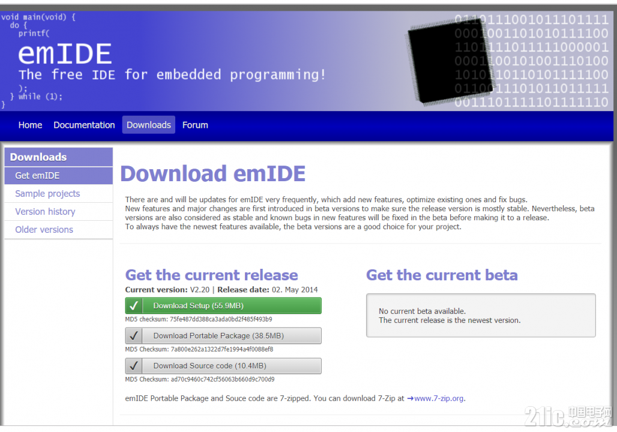Open Sample projects from the sidebar
The width and height of the screenshot is (617, 432).
point(59,194)
